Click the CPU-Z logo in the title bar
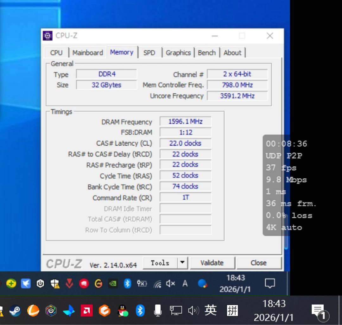This screenshot has height=325, width=342. (47, 36)
